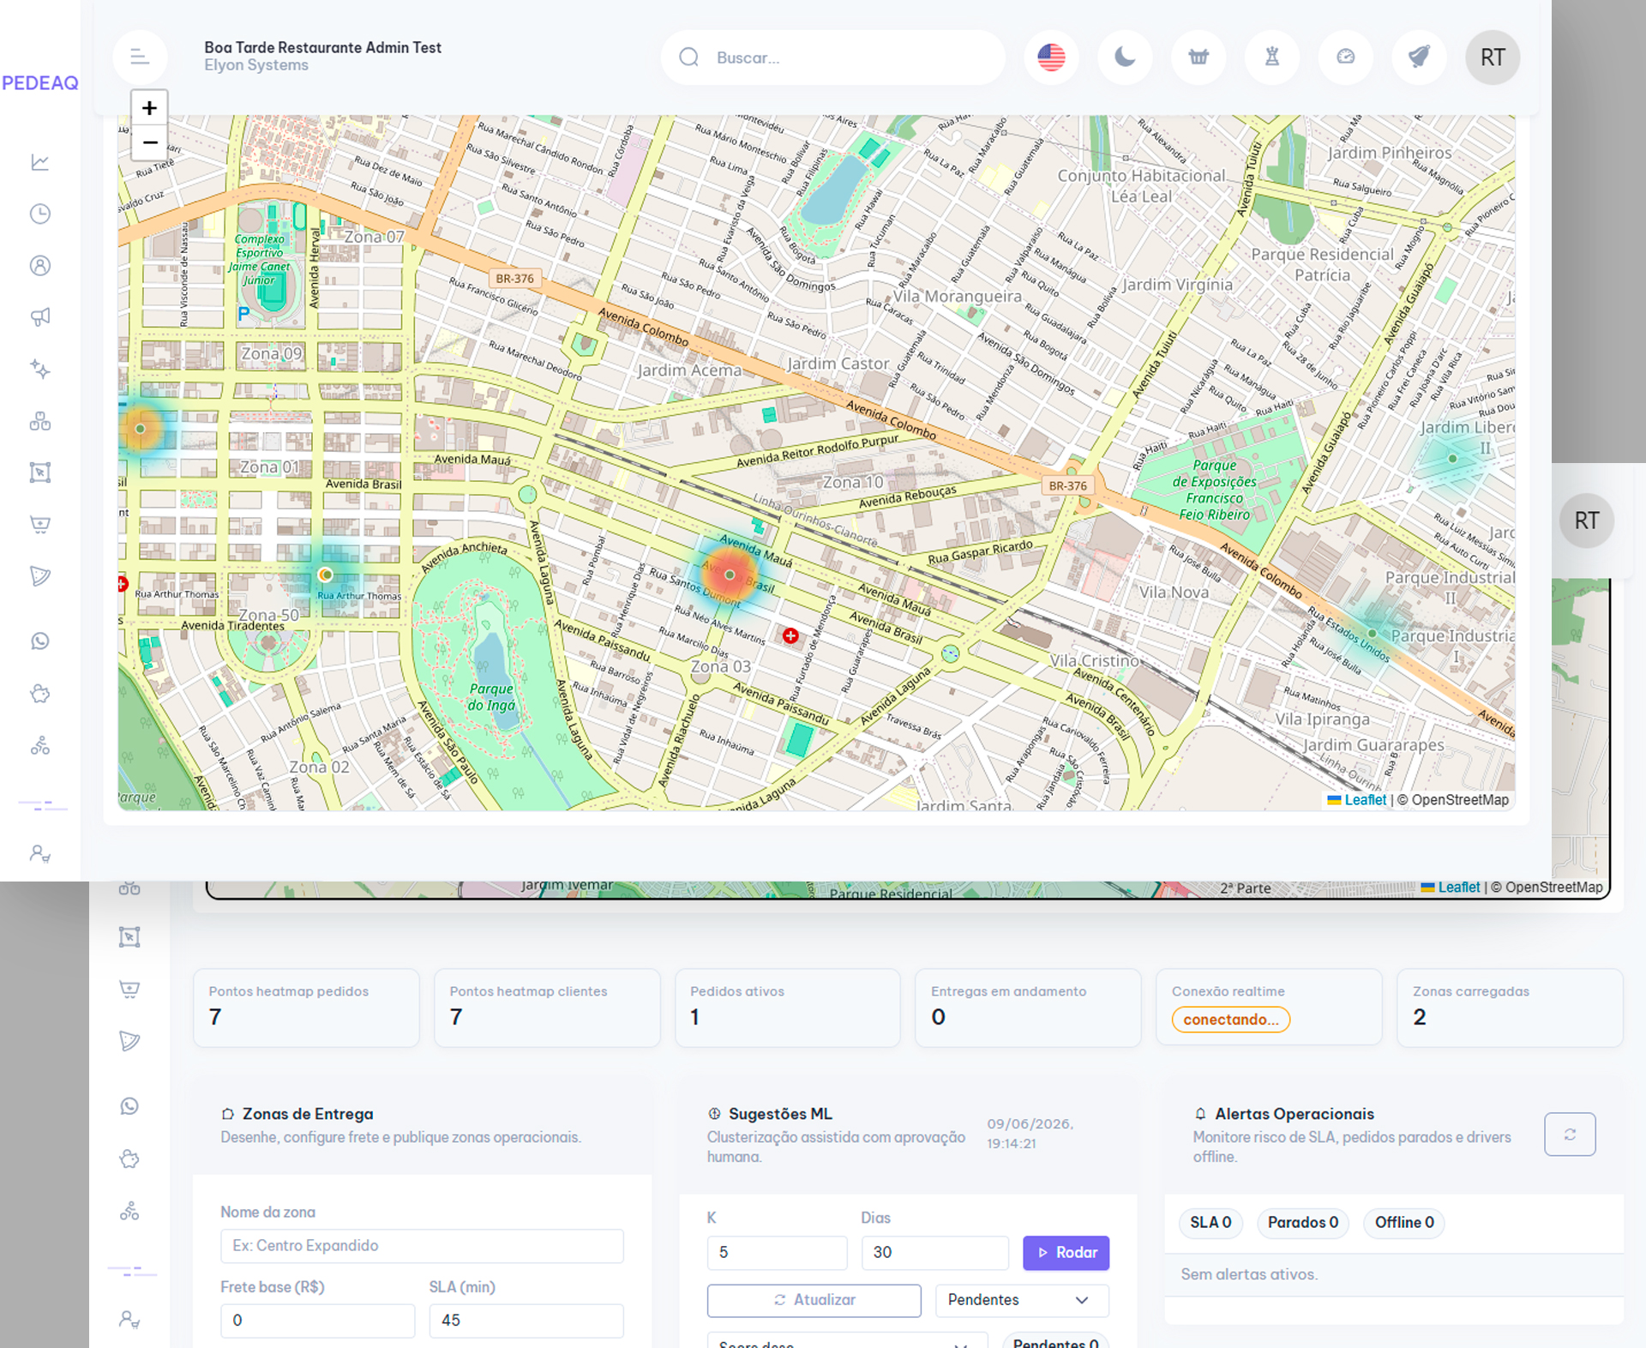Screen dimensions: 1646x1348
Task: Switch to dark mode via moon icon
Action: point(1125,57)
